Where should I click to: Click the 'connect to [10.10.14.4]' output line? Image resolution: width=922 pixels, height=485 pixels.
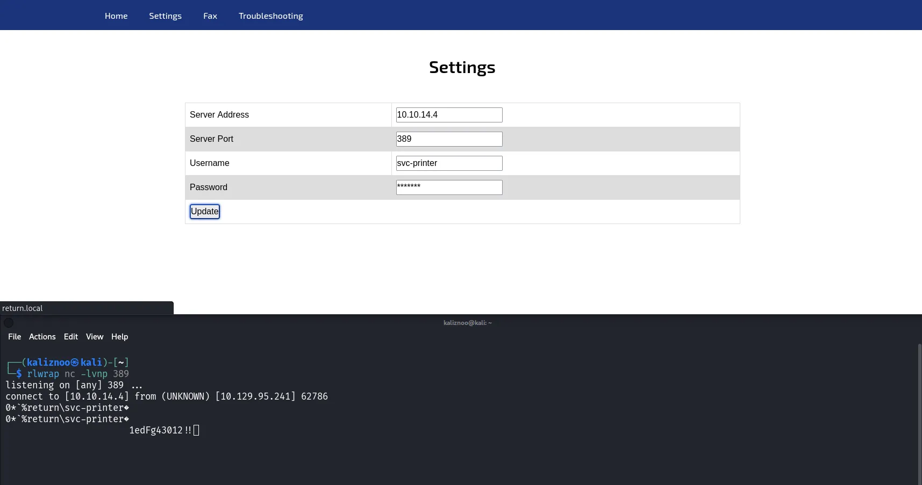click(x=167, y=396)
